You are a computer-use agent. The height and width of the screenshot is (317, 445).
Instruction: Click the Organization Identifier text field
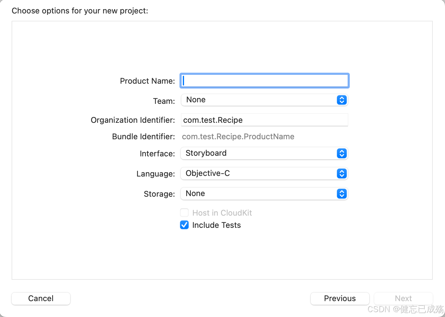(x=264, y=120)
